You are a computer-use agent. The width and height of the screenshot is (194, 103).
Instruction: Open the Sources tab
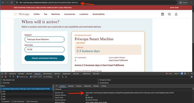click(x=29, y=74)
